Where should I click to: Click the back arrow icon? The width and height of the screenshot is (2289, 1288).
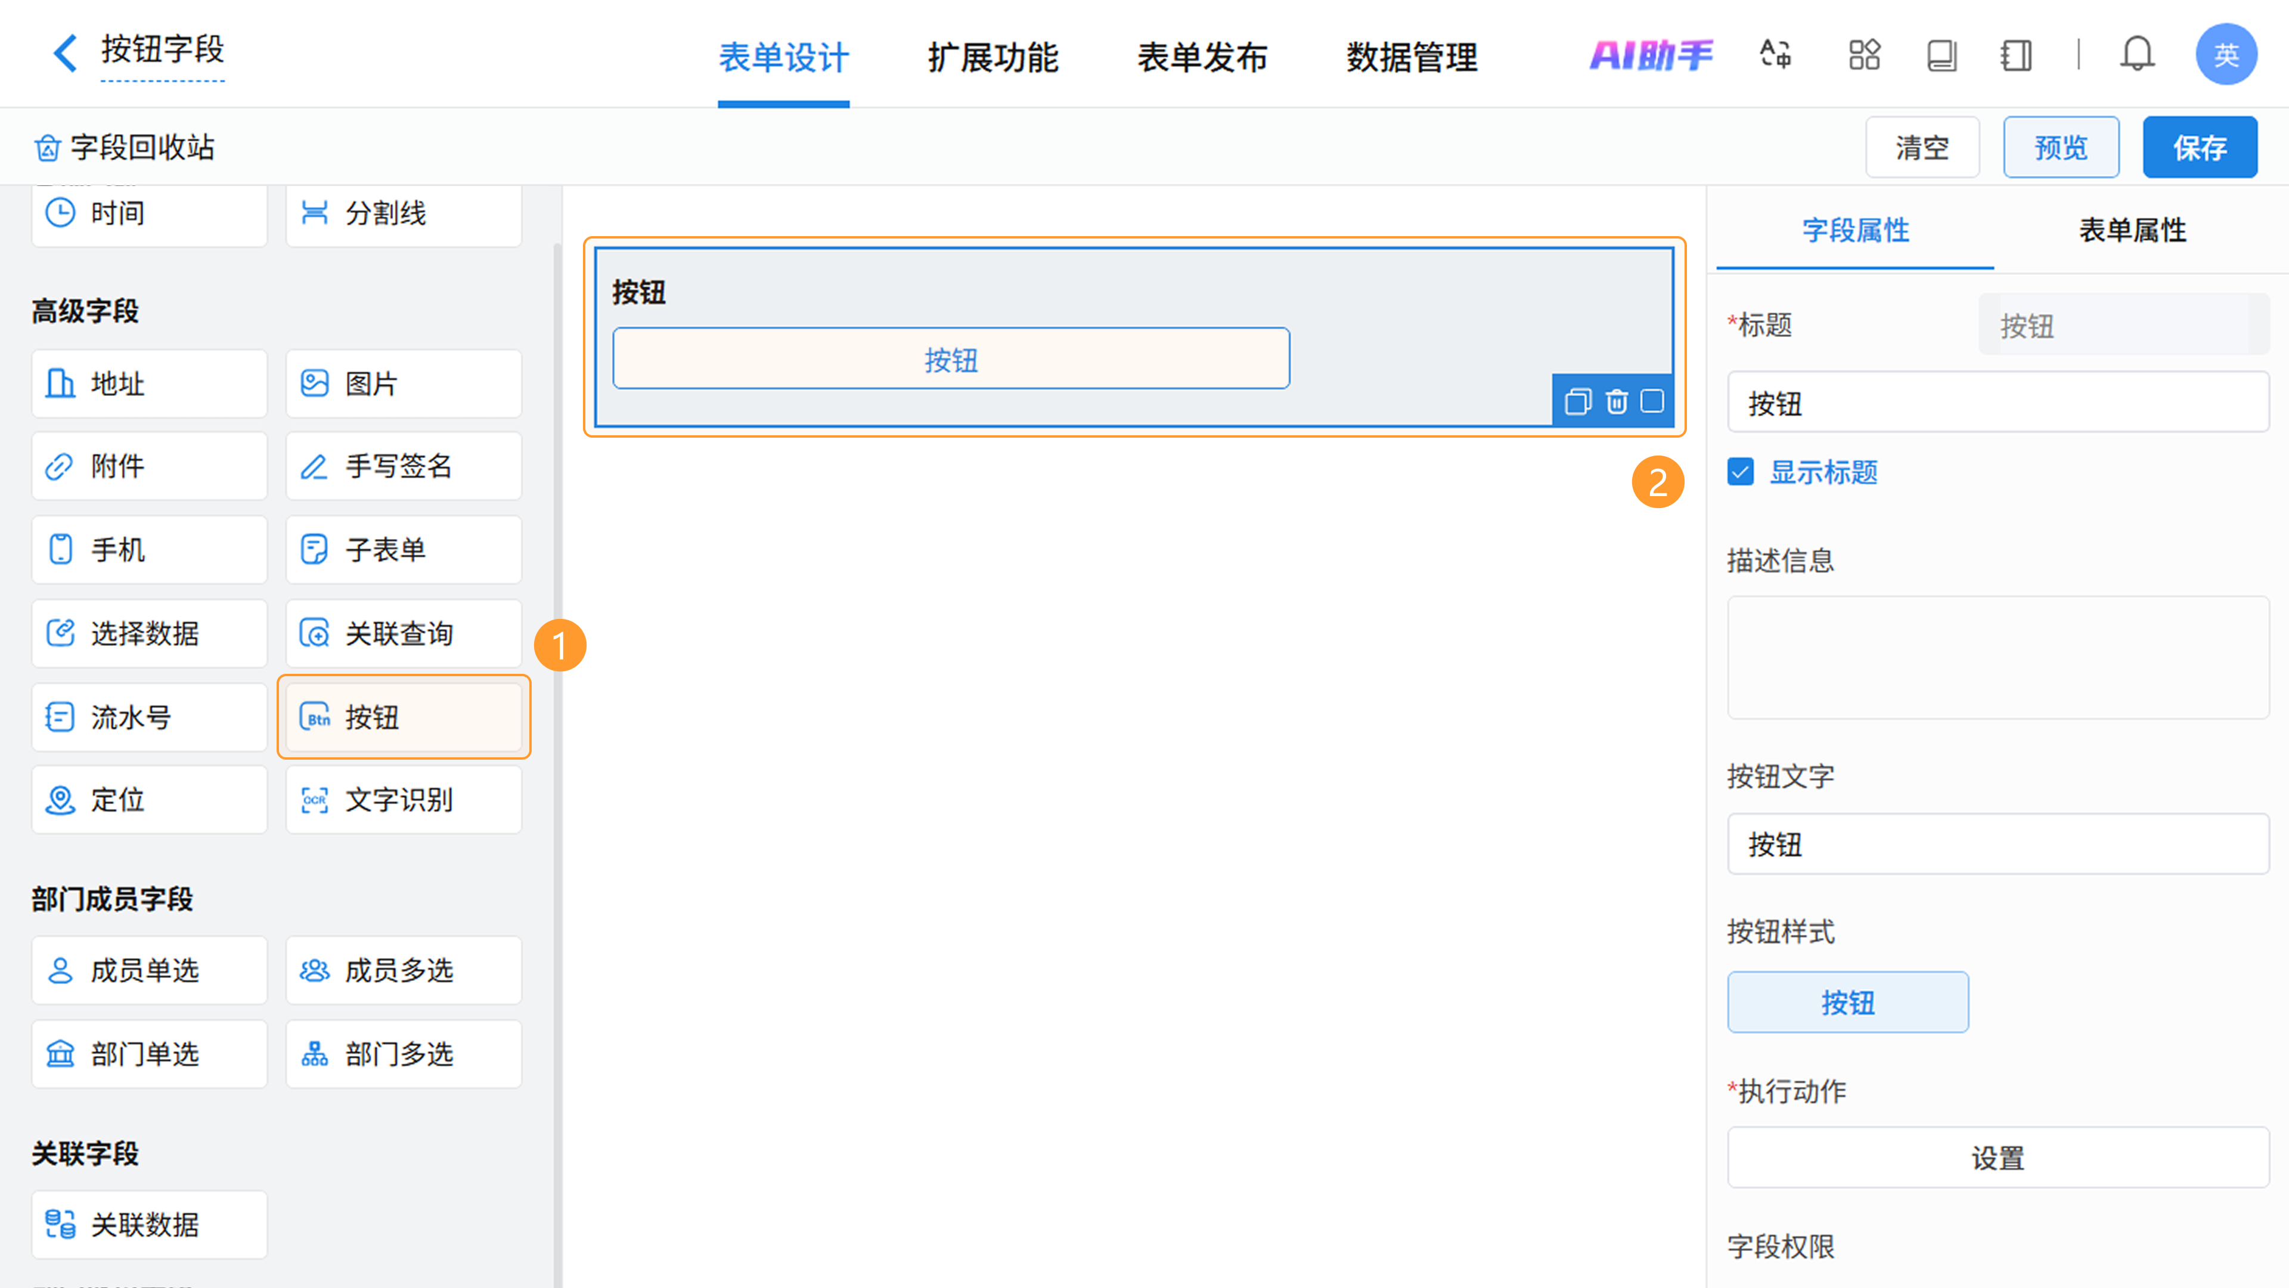click(65, 52)
